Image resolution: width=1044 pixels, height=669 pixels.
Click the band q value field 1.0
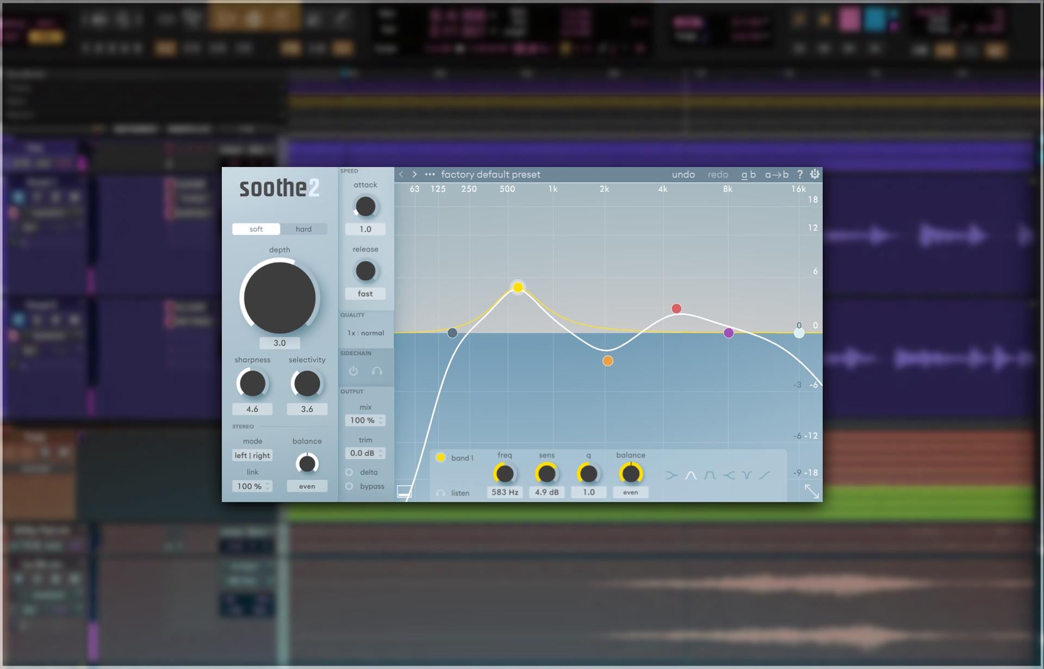coord(588,492)
